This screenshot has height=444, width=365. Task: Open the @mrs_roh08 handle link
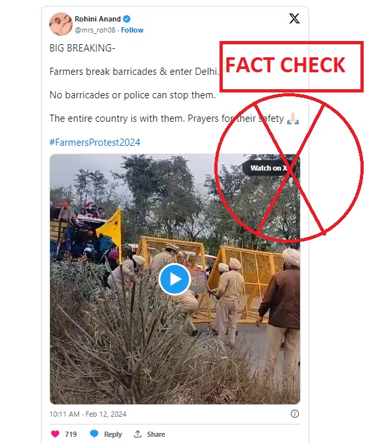95,30
